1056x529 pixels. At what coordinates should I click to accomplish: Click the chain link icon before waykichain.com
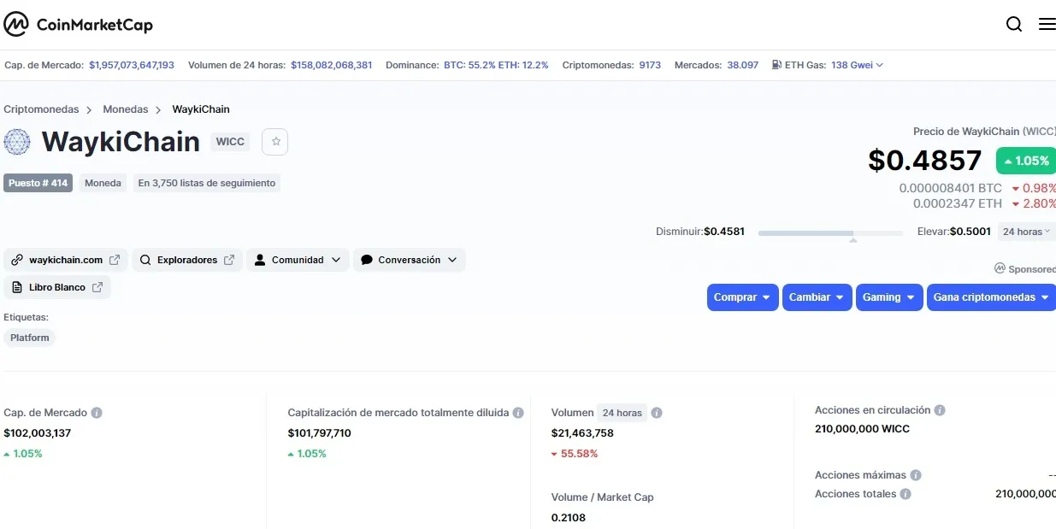coord(17,260)
